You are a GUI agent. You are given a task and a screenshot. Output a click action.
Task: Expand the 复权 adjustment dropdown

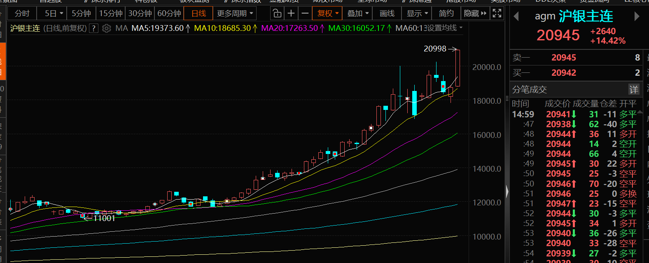click(328, 14)
